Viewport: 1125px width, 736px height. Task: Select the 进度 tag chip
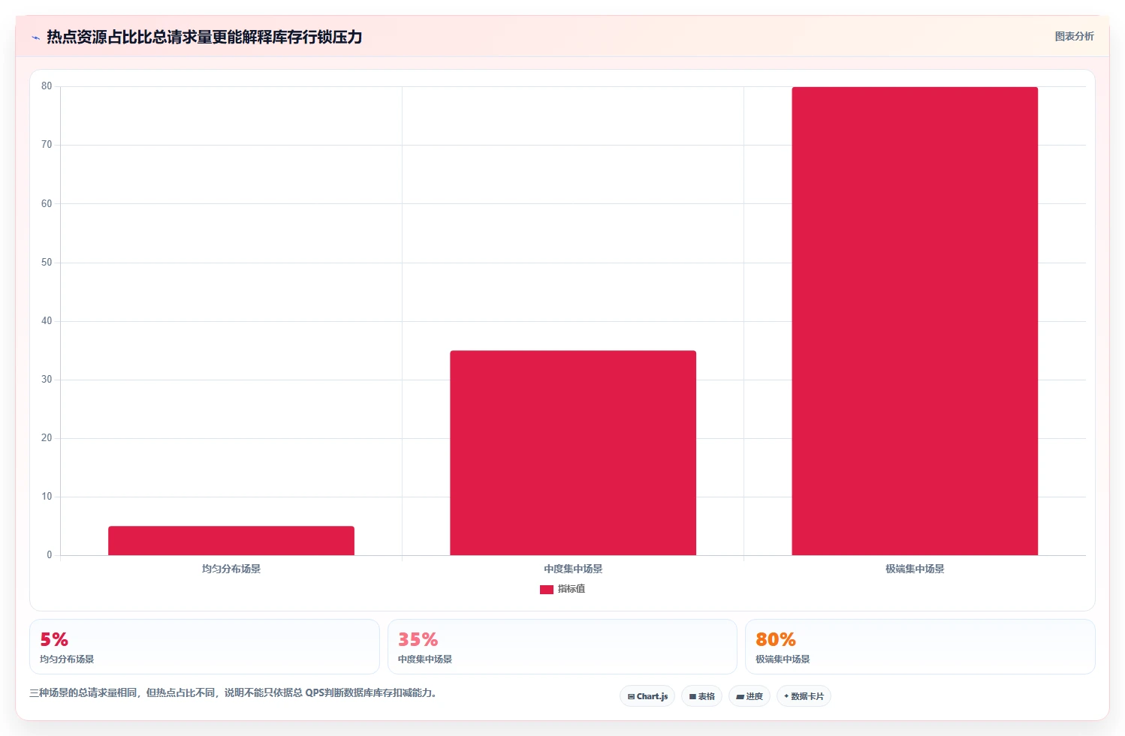(749, 696)
